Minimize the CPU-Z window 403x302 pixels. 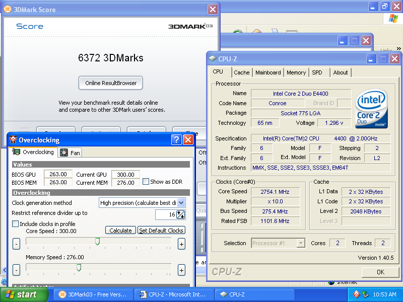pyautogui.click(x=371, y=59)
